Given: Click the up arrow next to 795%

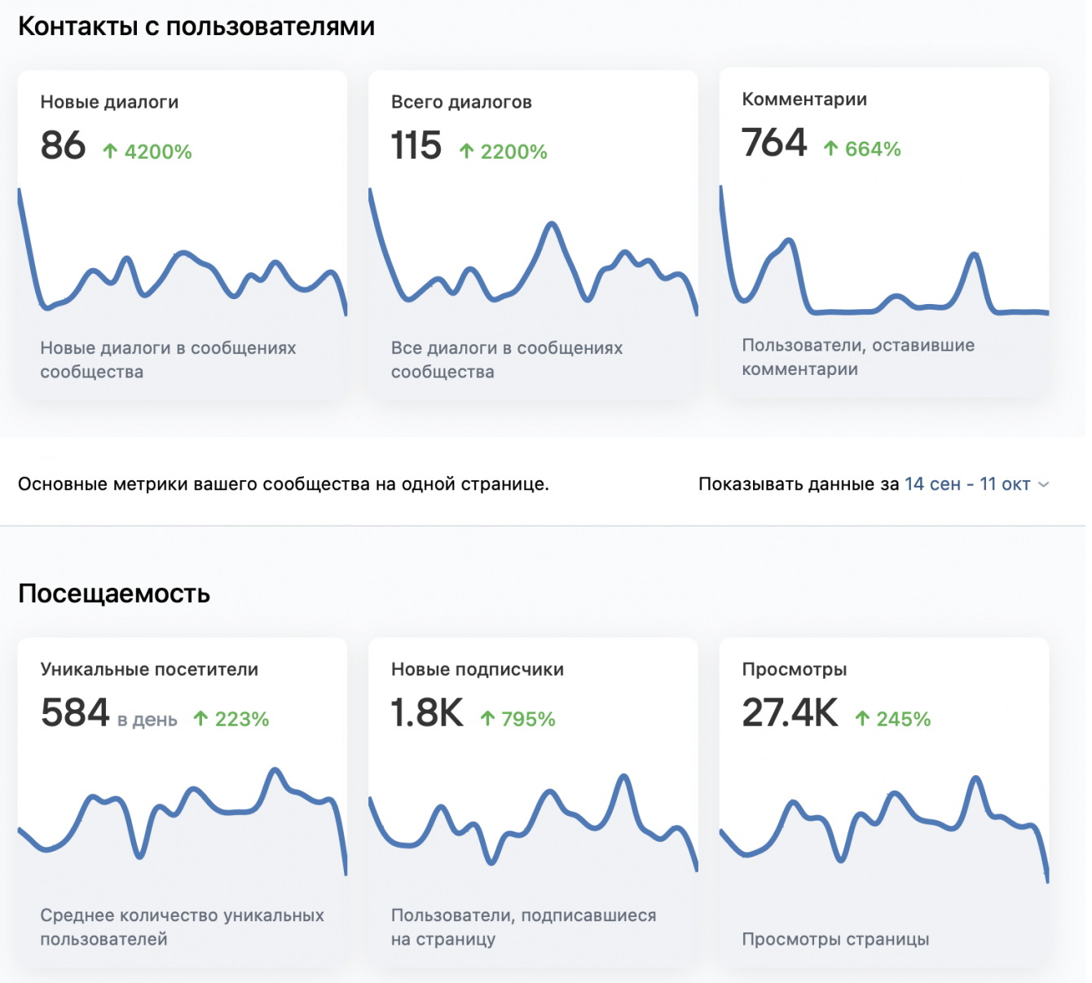Looking at the screenshot, I should 487,719.
